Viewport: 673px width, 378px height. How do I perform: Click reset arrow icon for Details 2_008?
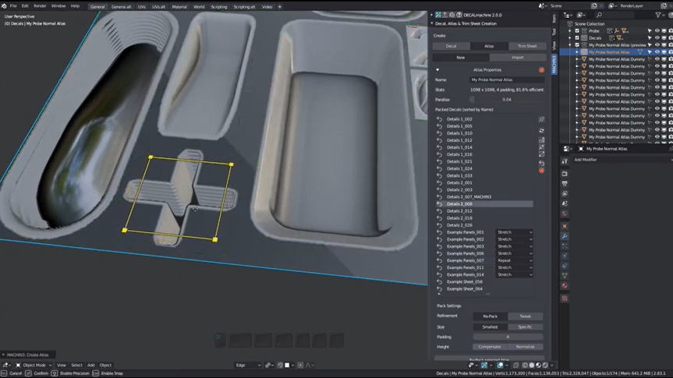440,204
